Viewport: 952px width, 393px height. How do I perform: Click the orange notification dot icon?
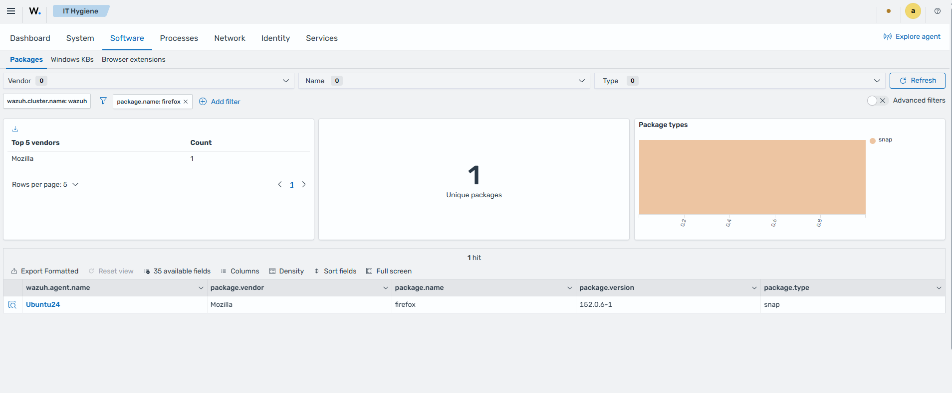(889, 11)
